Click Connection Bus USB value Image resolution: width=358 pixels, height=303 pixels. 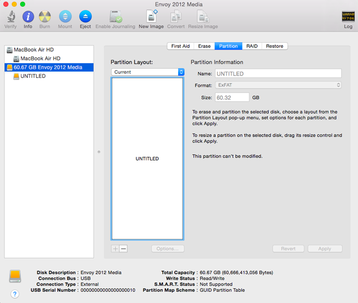click(x=85, y=279)
